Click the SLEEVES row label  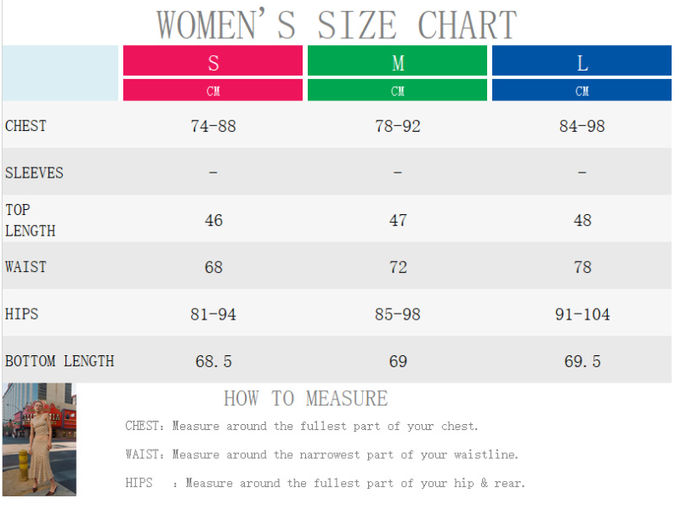pyautogui.click(x=34, y=173)
